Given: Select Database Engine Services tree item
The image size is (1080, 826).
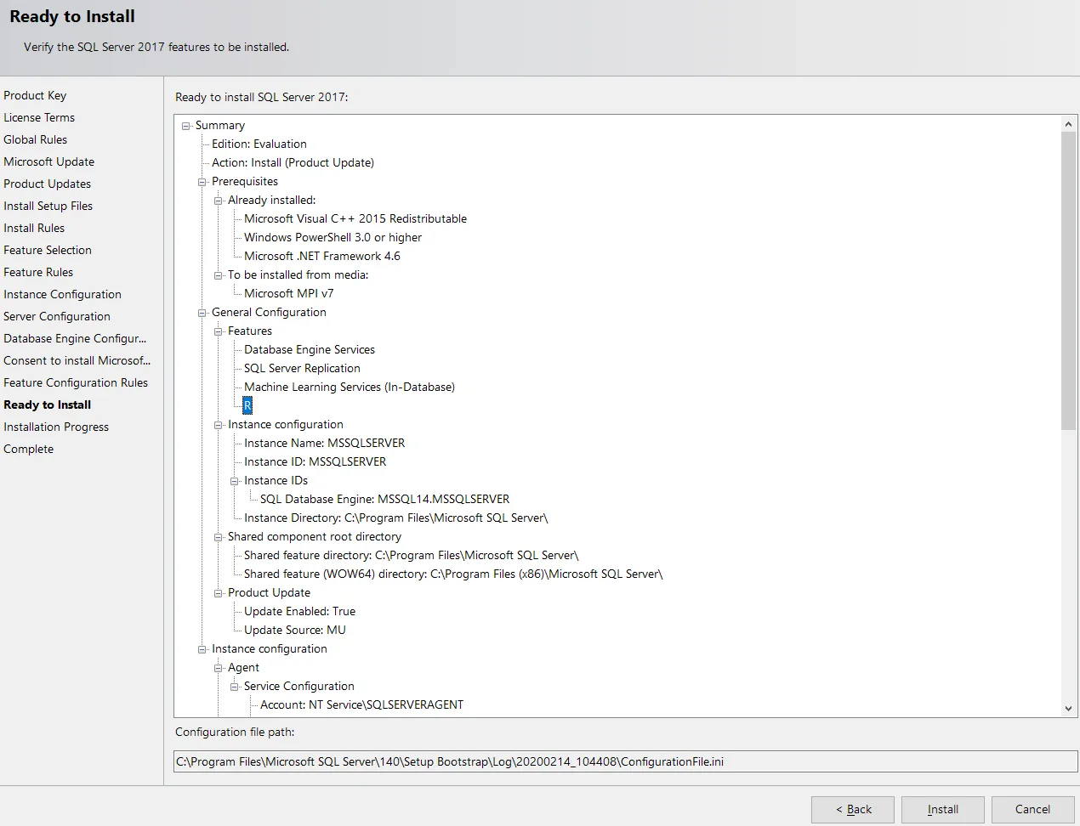Looking at the screenshot, I should (x=310, y=349).
